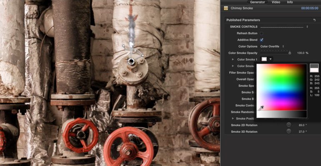321x166 pixels.
Task: Click the 100.0 % opacity value field
Action: point(303,53)
